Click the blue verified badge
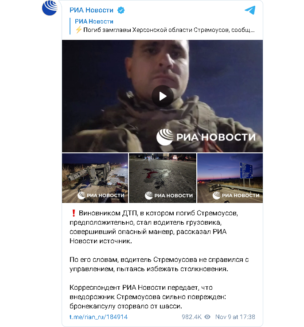Screen dimensions: 304x327 coord(121,10)
